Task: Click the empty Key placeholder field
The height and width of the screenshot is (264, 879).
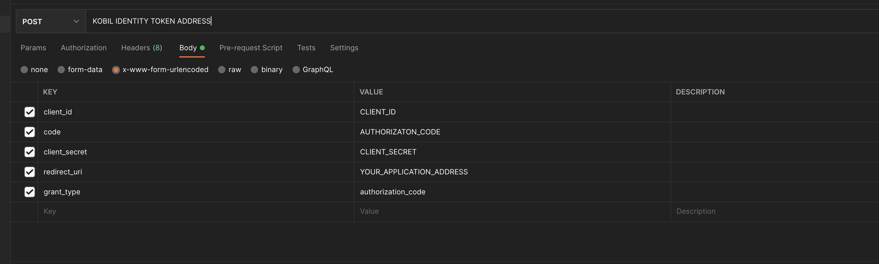Action: 194,212
